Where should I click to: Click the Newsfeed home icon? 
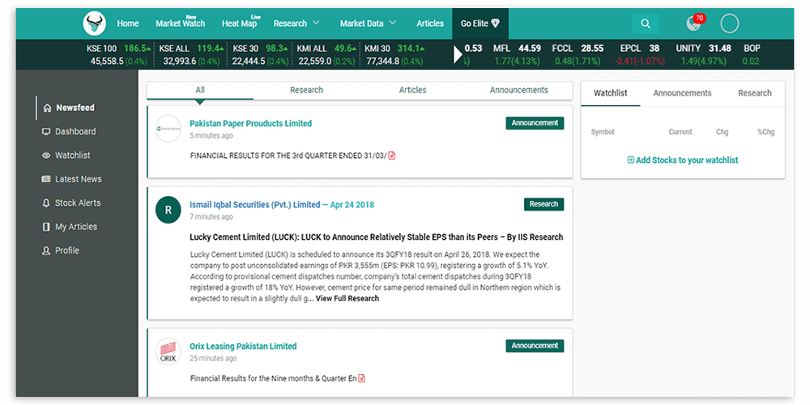(48, 108)
